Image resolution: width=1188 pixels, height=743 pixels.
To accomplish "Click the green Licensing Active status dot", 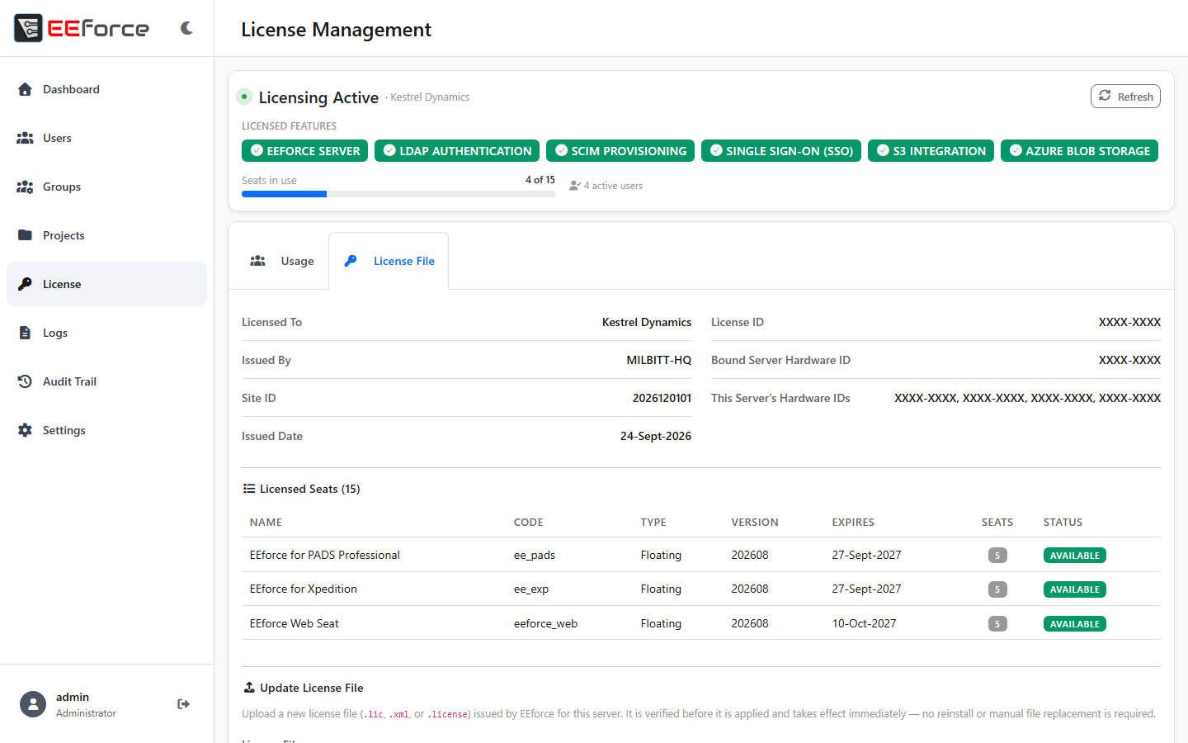I will [x=244, y=97].
